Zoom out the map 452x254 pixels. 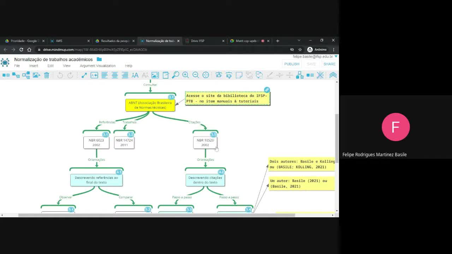(x=196, y=75)
